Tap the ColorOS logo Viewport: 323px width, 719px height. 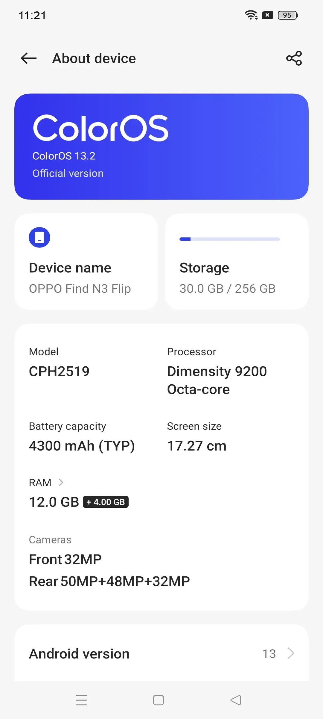[100, 128]
